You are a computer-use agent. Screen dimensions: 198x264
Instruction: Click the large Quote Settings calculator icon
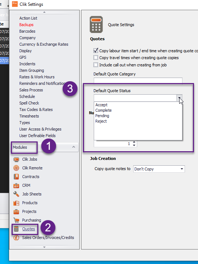pyautogui.click(x=96, y=25)
